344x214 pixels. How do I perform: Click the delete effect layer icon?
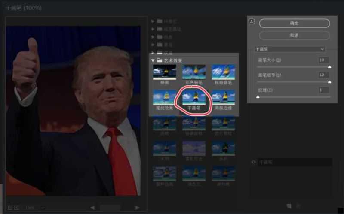click(x=298, y=206)
